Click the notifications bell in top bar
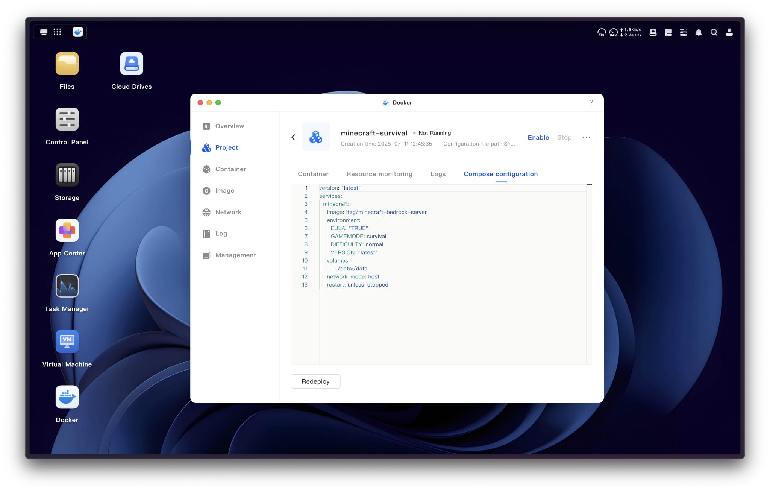 tap(699, 32)
